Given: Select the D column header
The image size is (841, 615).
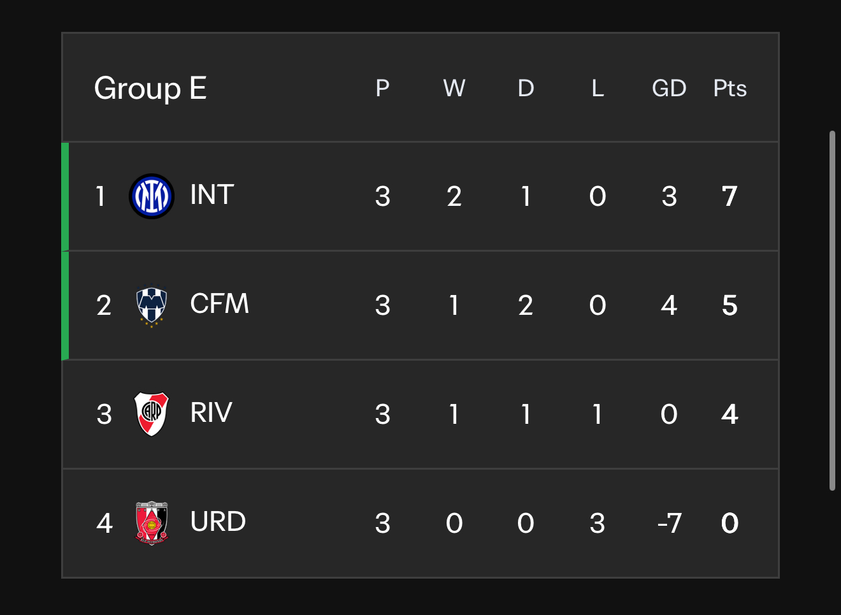Looking at the screenshot, I should coord(526,89).
